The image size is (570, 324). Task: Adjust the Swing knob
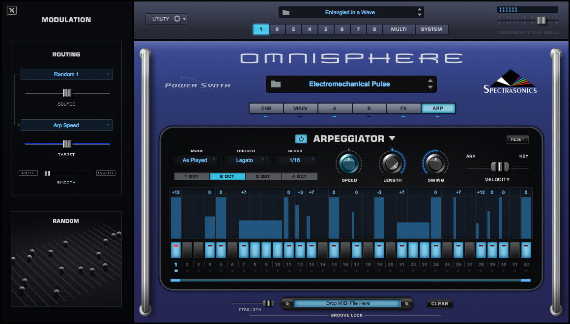tap(435, 163)
